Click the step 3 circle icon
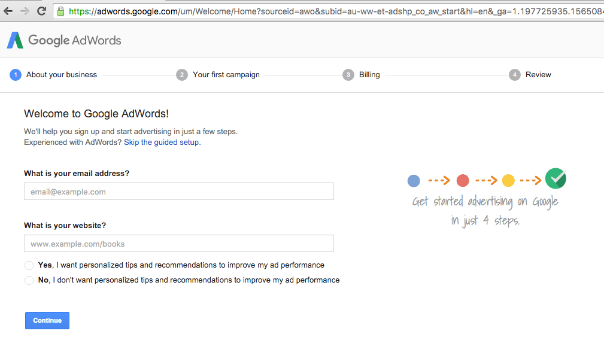This screenshot has width=604, height=361. click(348, 75)
